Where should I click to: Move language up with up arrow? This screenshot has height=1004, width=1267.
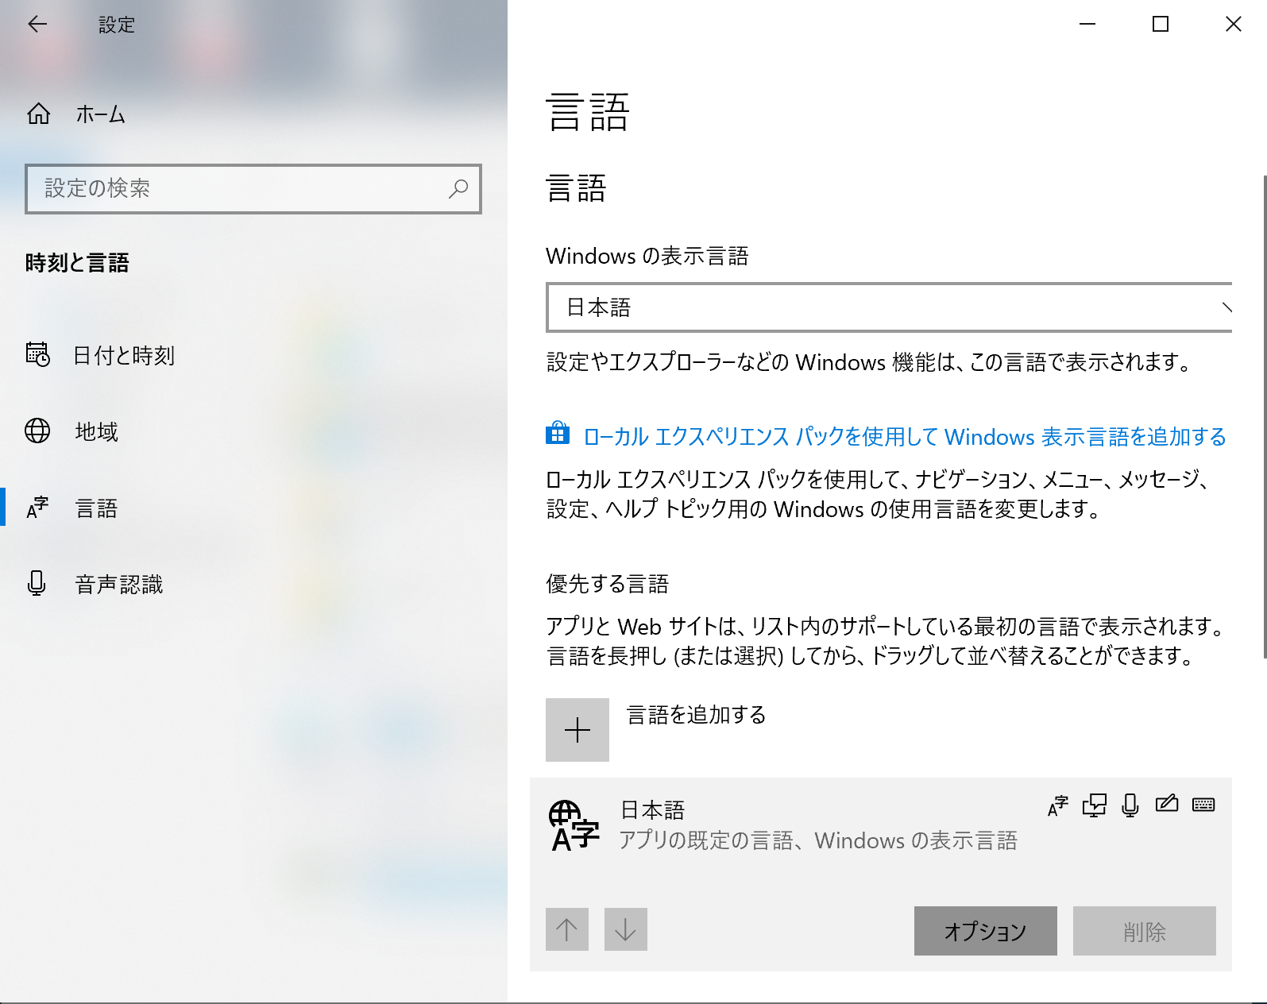point(567,929)
